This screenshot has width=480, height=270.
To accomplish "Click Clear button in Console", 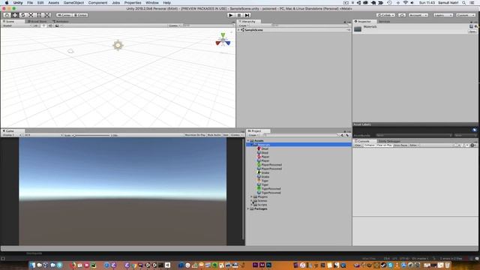I will tap(358, 145).
